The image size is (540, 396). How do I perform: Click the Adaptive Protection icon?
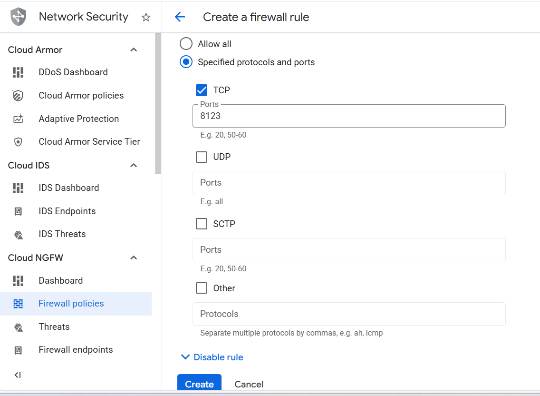18,119
